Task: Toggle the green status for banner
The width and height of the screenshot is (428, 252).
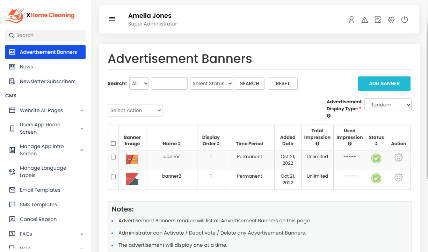Action: 376,158
